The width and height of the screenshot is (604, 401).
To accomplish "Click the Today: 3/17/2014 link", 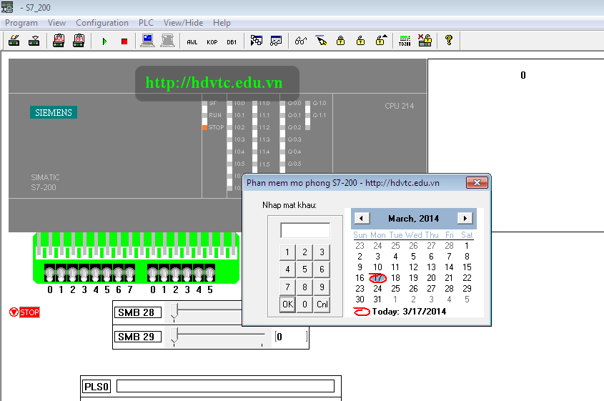I will (400, 311).
